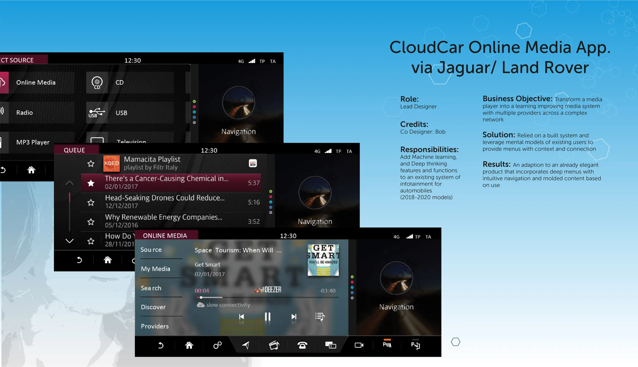Favorite the Head-Seaking Drones episode
638x367 pixels.
click(x=91, y=202)
